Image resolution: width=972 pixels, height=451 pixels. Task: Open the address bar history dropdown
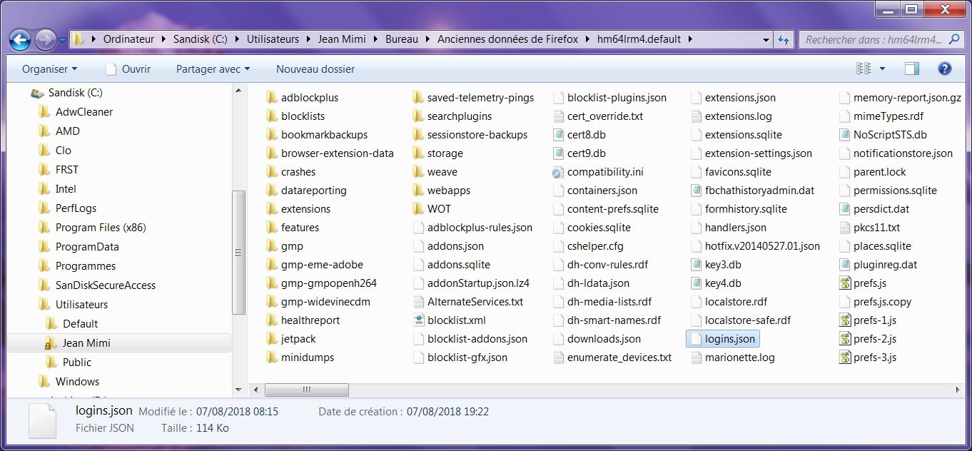766,39
